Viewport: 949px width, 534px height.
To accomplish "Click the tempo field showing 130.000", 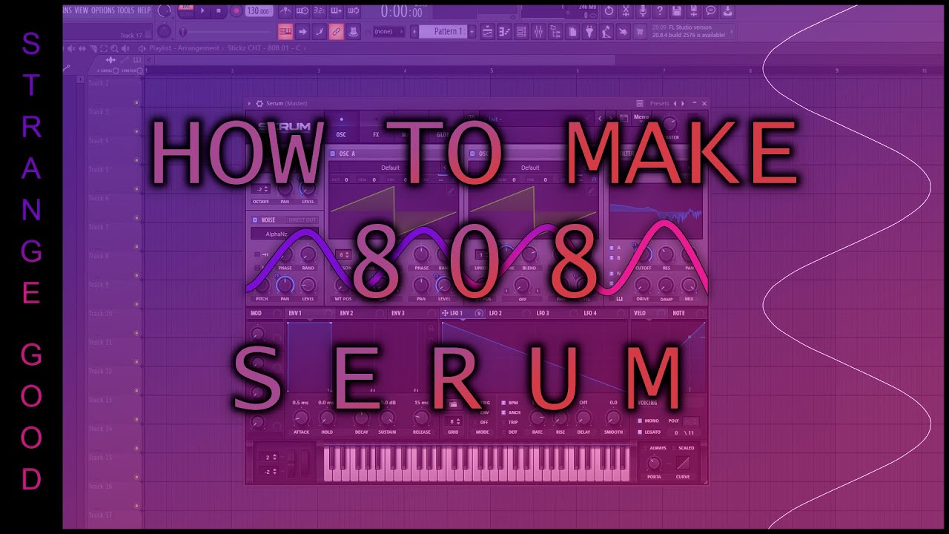I will coord(259,10).
